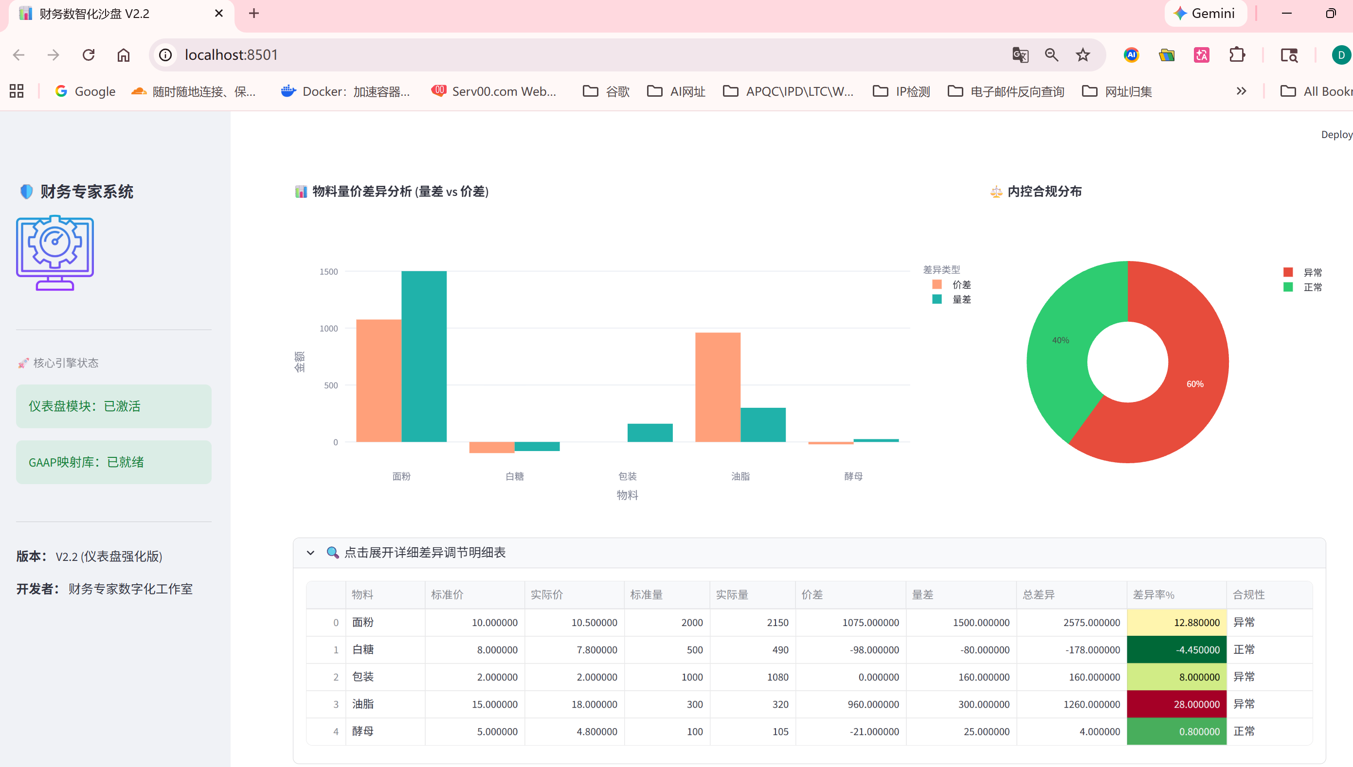Click the 正常 green legend color swatch
Viewport: 1353px width, 767px height.
[x=1288, y=287]
